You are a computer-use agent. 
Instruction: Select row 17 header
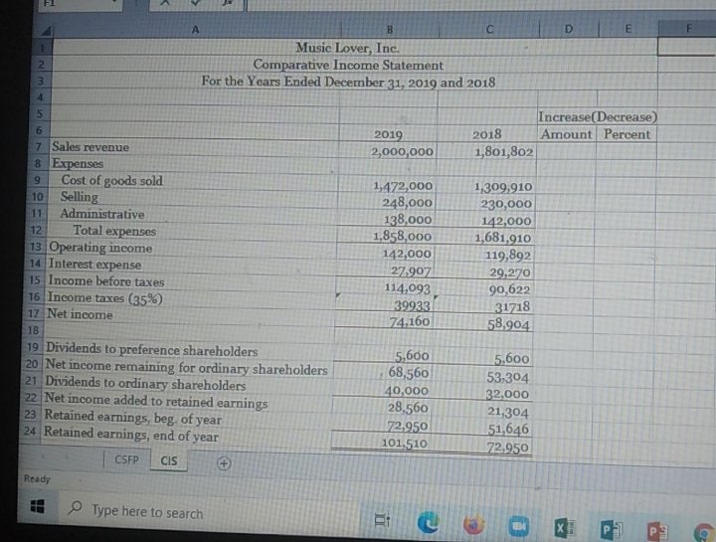34,313
